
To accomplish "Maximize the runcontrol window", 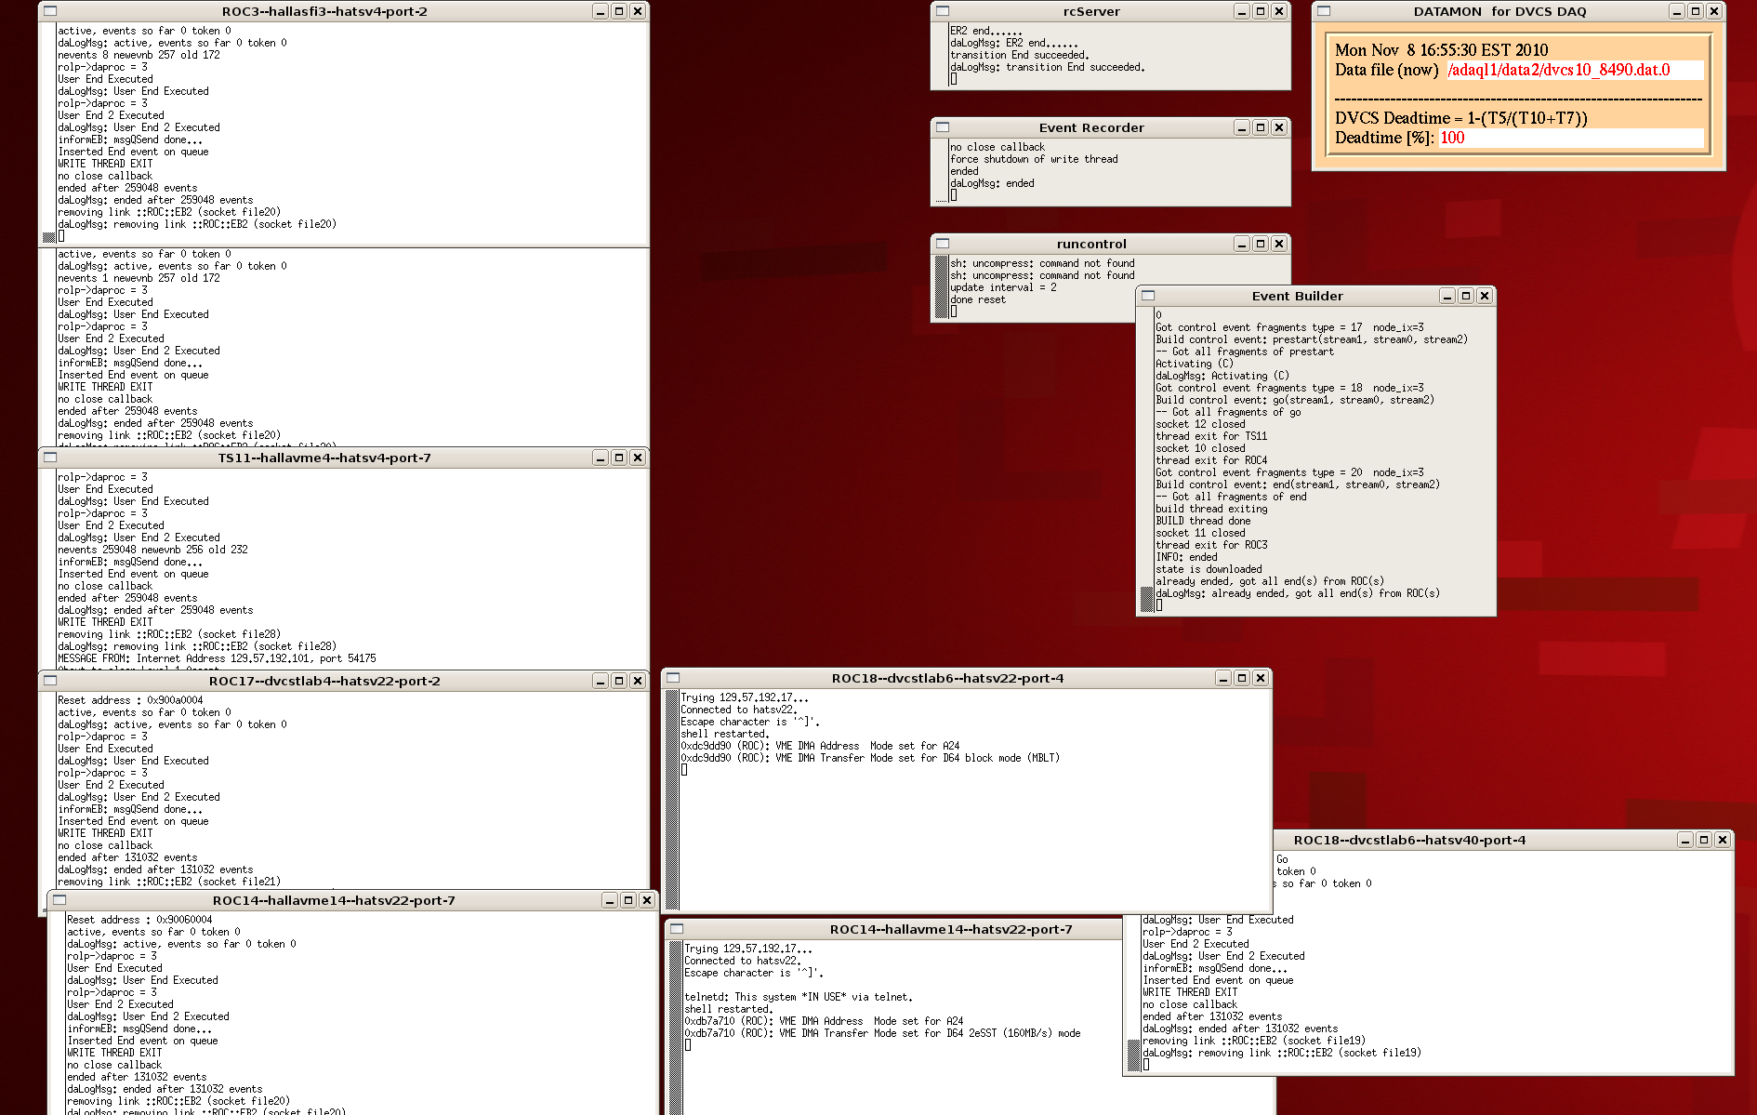I will 1261,244.
